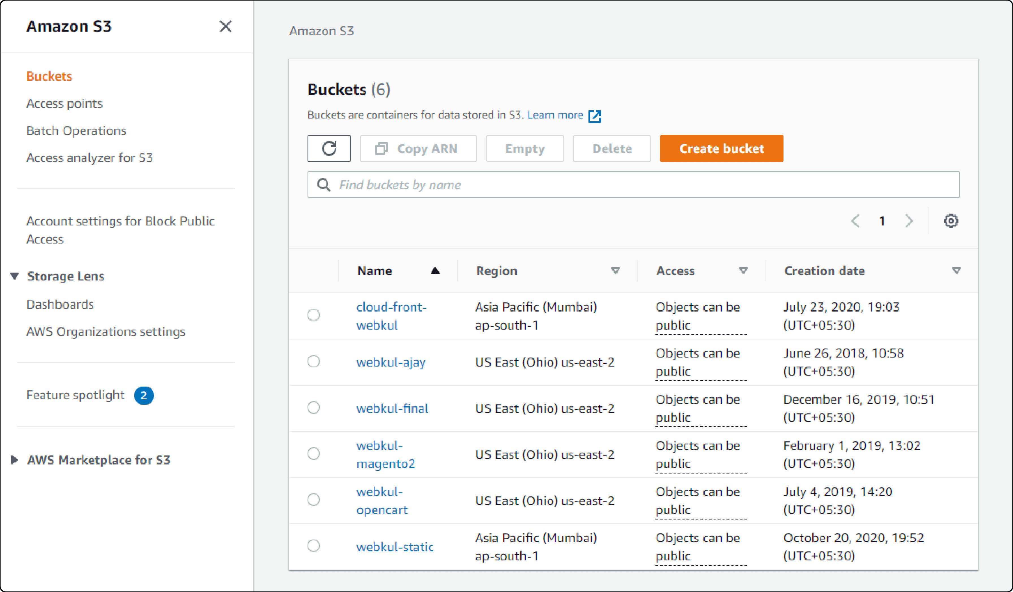Open the webkul-magento2 bucket link
This screenshot has width=1013, height=592.
point(386,454)
